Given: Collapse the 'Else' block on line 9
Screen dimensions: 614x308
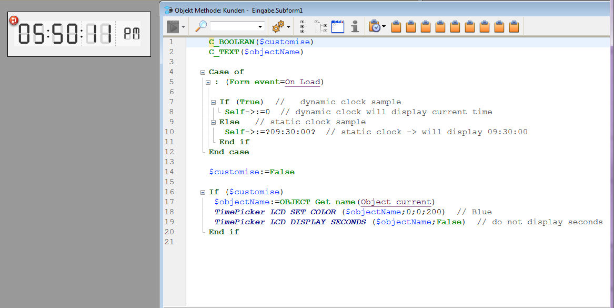Looking at the screenshot, I should (x=214, y=122).
